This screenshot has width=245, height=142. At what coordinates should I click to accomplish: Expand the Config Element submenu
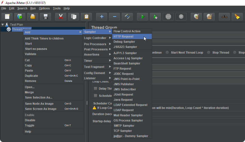click(97, 73)
